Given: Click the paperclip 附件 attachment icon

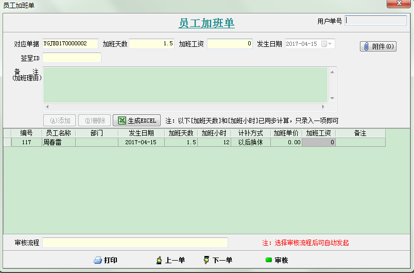Looking at the screenshot, I should (365, 46).
